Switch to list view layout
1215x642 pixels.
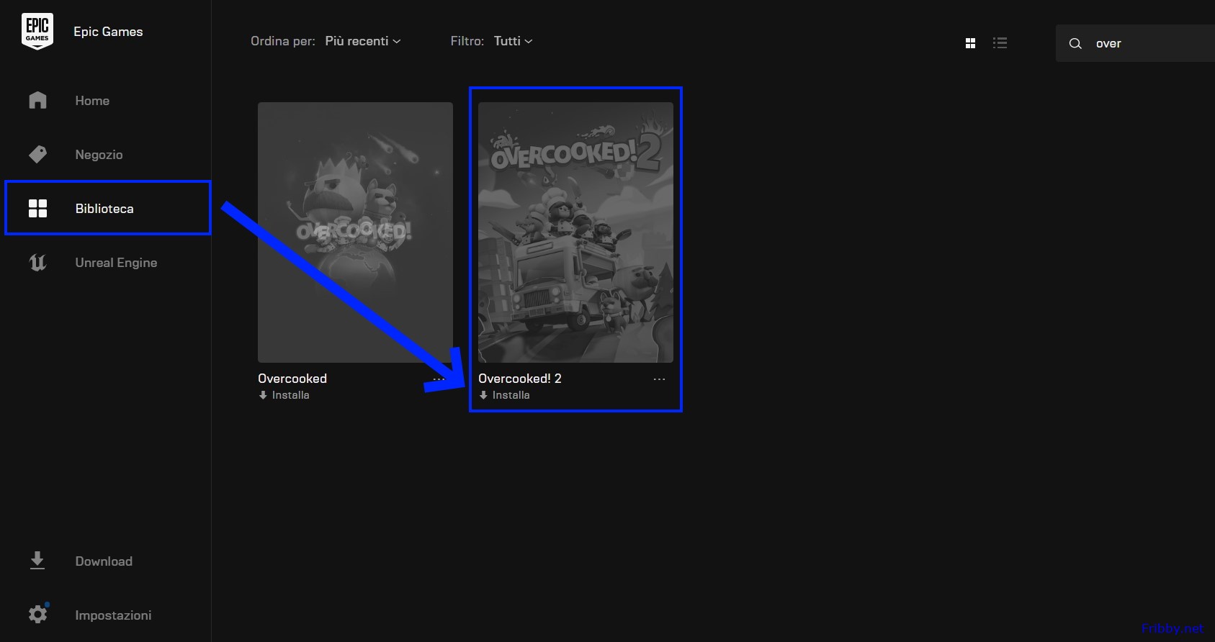coord(1000,43)
